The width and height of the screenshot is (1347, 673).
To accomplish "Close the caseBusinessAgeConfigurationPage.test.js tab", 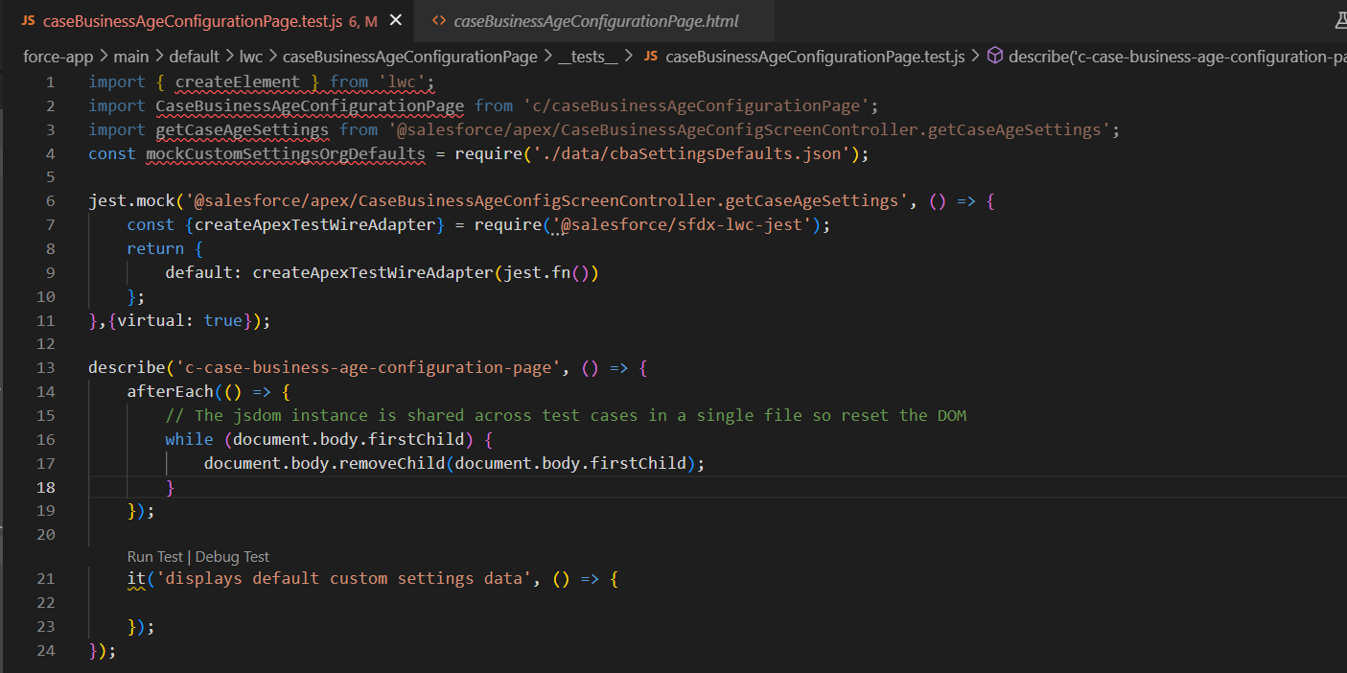I will point(396,20).
